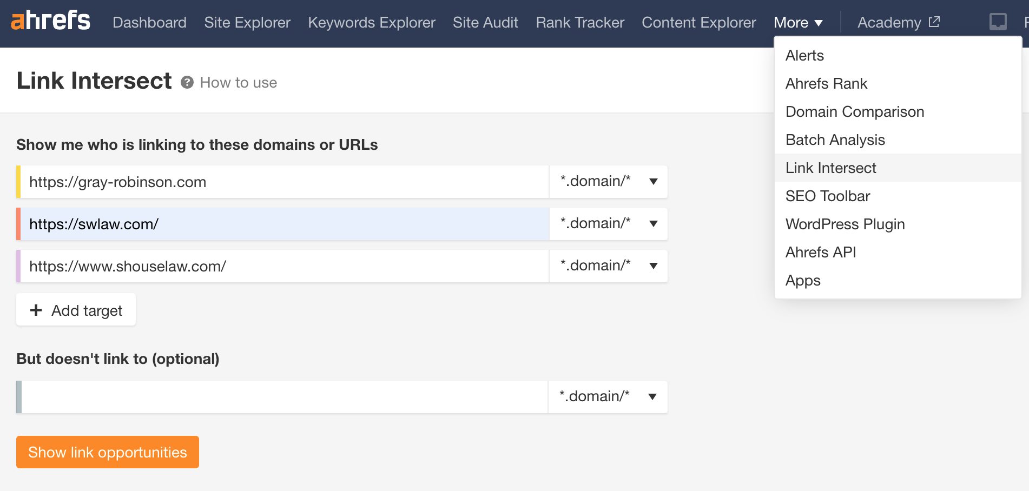
Task: Select Domain Comparison from the More menu
Action: (854, 111)
